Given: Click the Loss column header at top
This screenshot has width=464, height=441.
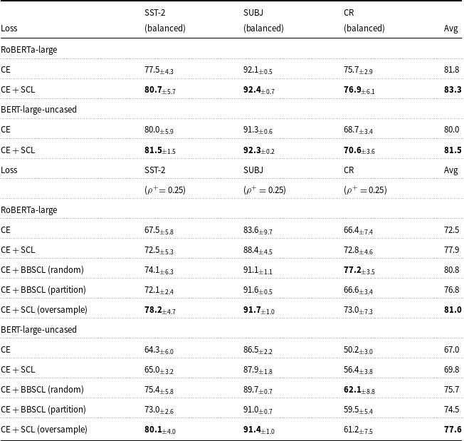Looking at the screenshot, I should [x=9, y=28].
